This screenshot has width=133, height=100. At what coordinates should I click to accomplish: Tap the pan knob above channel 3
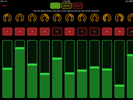[32, 18]
